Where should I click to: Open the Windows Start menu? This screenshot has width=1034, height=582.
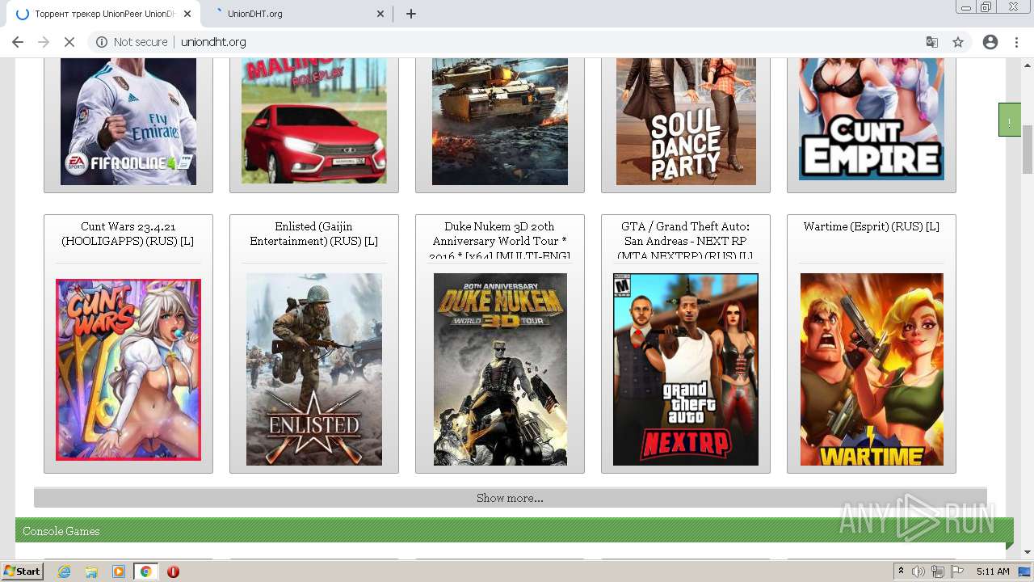22,571
